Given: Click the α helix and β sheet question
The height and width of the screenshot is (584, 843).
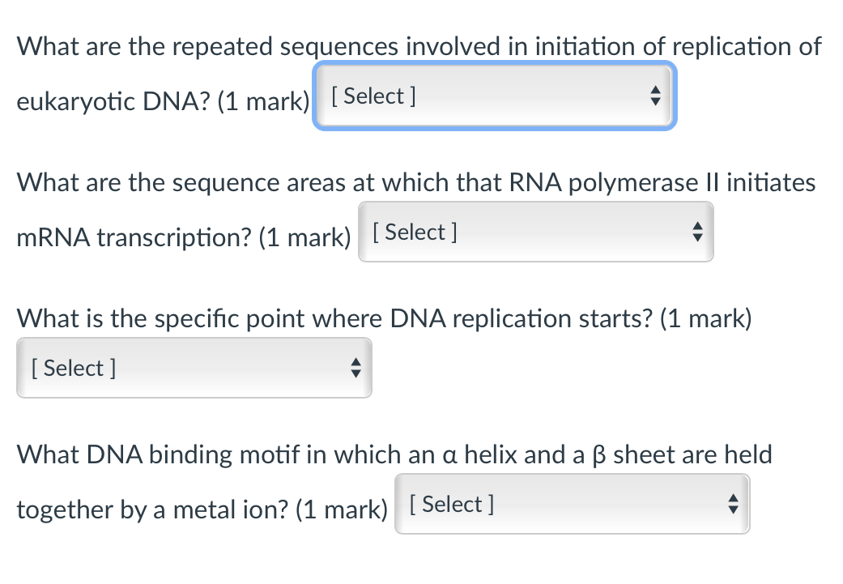Looking at the screenshot, I should point(324,454).
